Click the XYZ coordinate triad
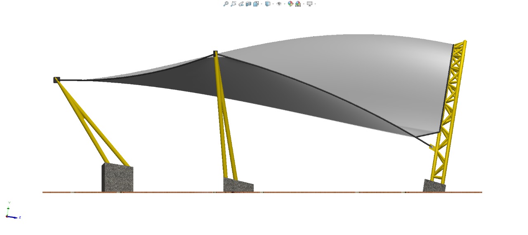The width and height of the screenshot is (528, 235). [x=13, y=210]
